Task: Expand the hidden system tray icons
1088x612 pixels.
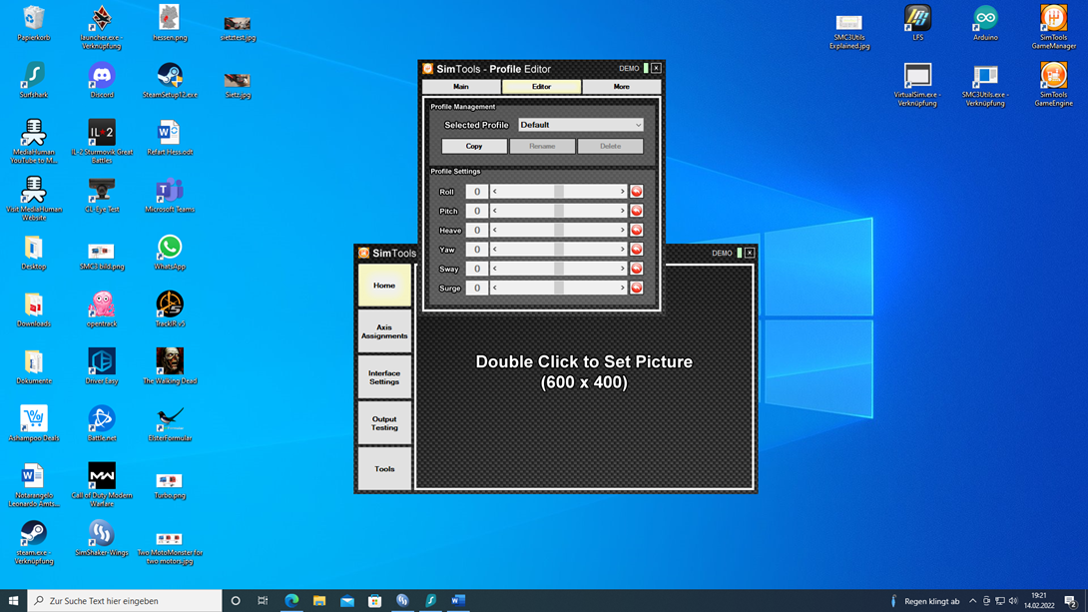Action: tap(973, 601)
